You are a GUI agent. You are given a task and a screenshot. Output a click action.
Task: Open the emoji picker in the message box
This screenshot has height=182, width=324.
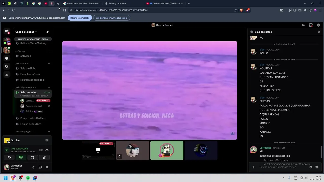311,167
